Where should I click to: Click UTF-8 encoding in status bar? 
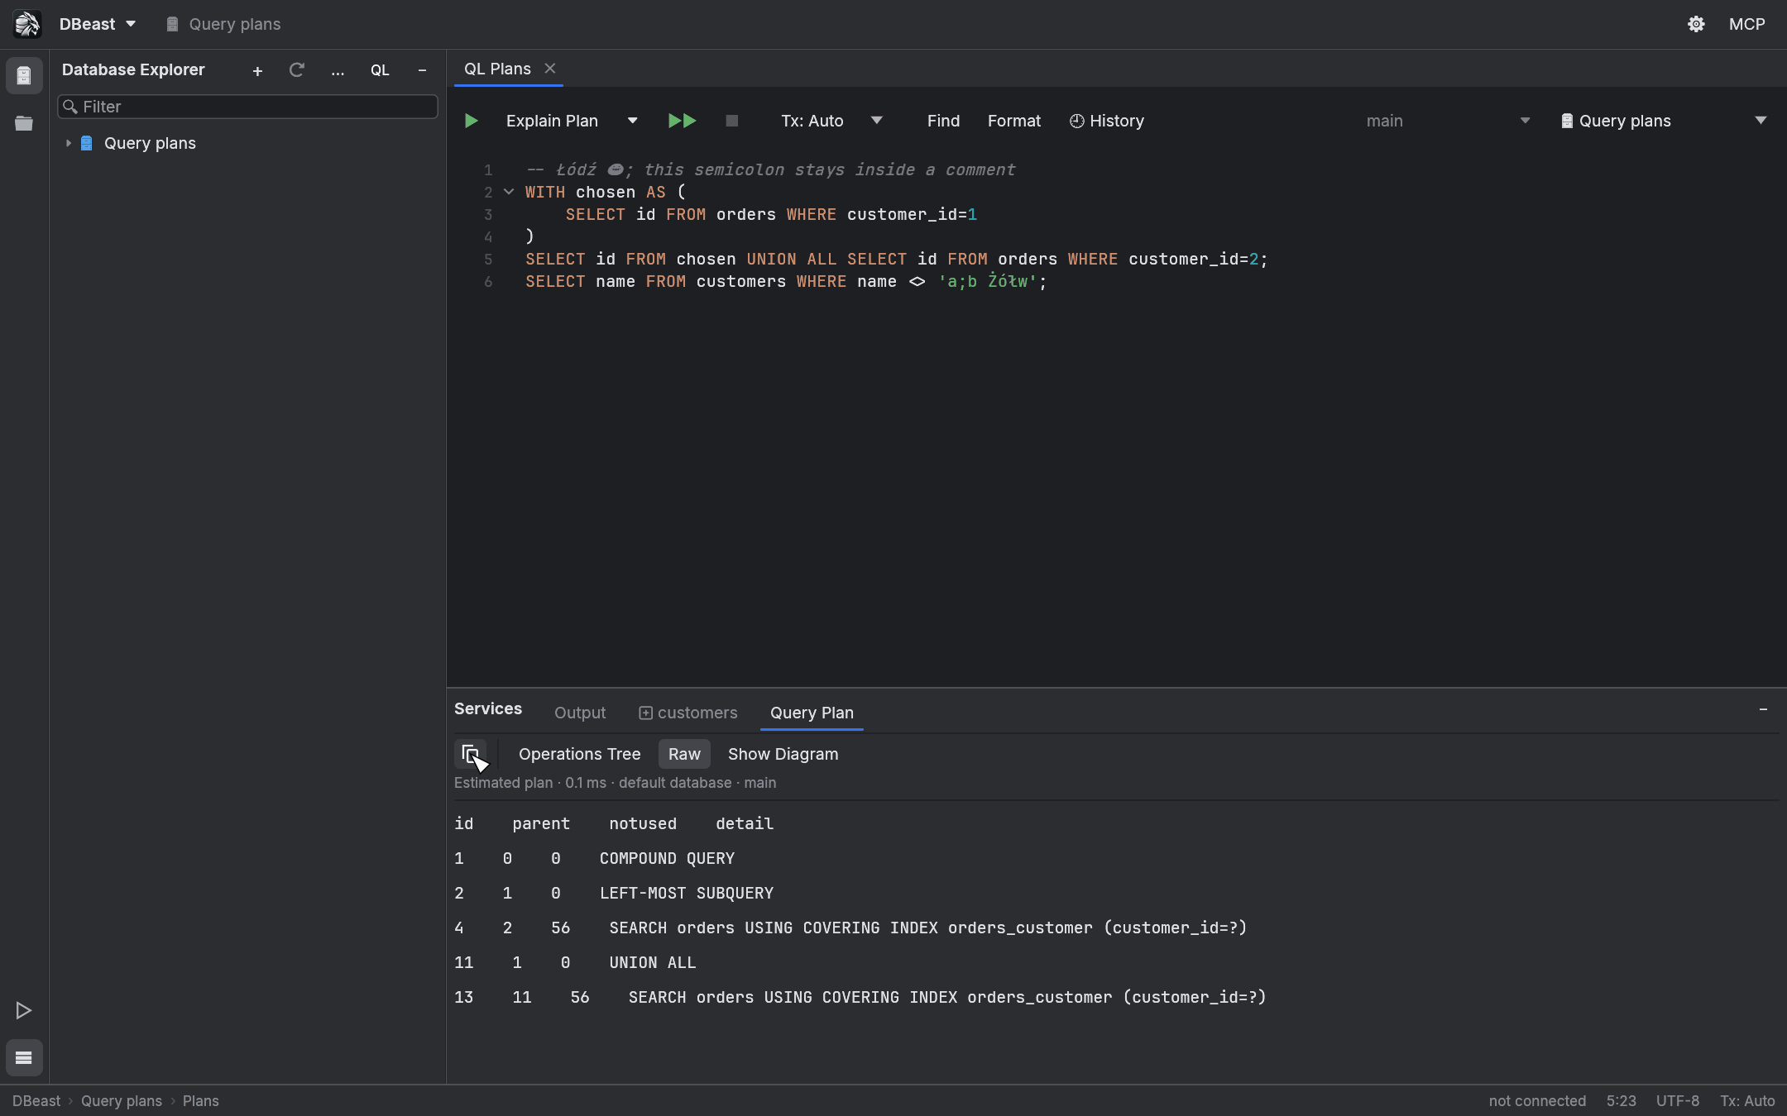1678,1101
